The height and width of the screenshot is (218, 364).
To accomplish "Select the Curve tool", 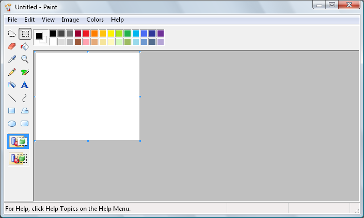I will coord(25,98).
